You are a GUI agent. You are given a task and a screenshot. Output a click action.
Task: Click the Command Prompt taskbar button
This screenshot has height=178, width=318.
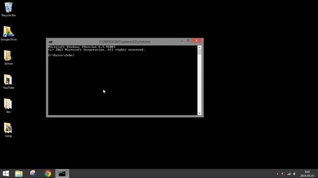point(62,174)
